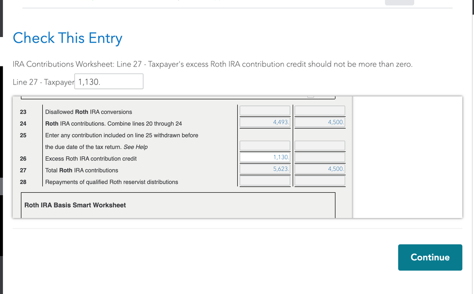Select the right-column field on line 25

pos(320,146)
